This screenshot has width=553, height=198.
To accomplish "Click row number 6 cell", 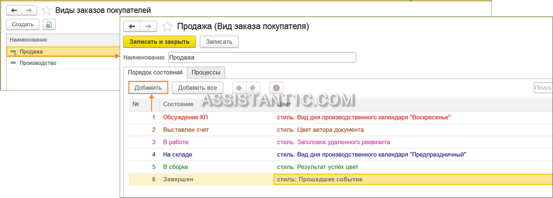I will [x=144, y=179].
